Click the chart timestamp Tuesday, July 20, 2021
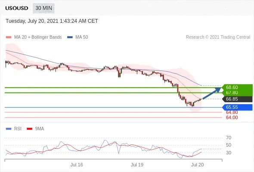This screenshot has width=254, height=172. coord(52,21)
